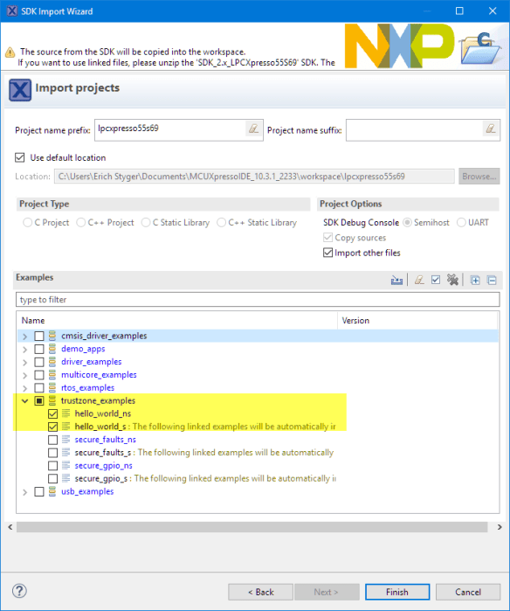Click the secure_gpio_s project file icon
This screenshot has width=510, height=611.
tap(66, 478)
